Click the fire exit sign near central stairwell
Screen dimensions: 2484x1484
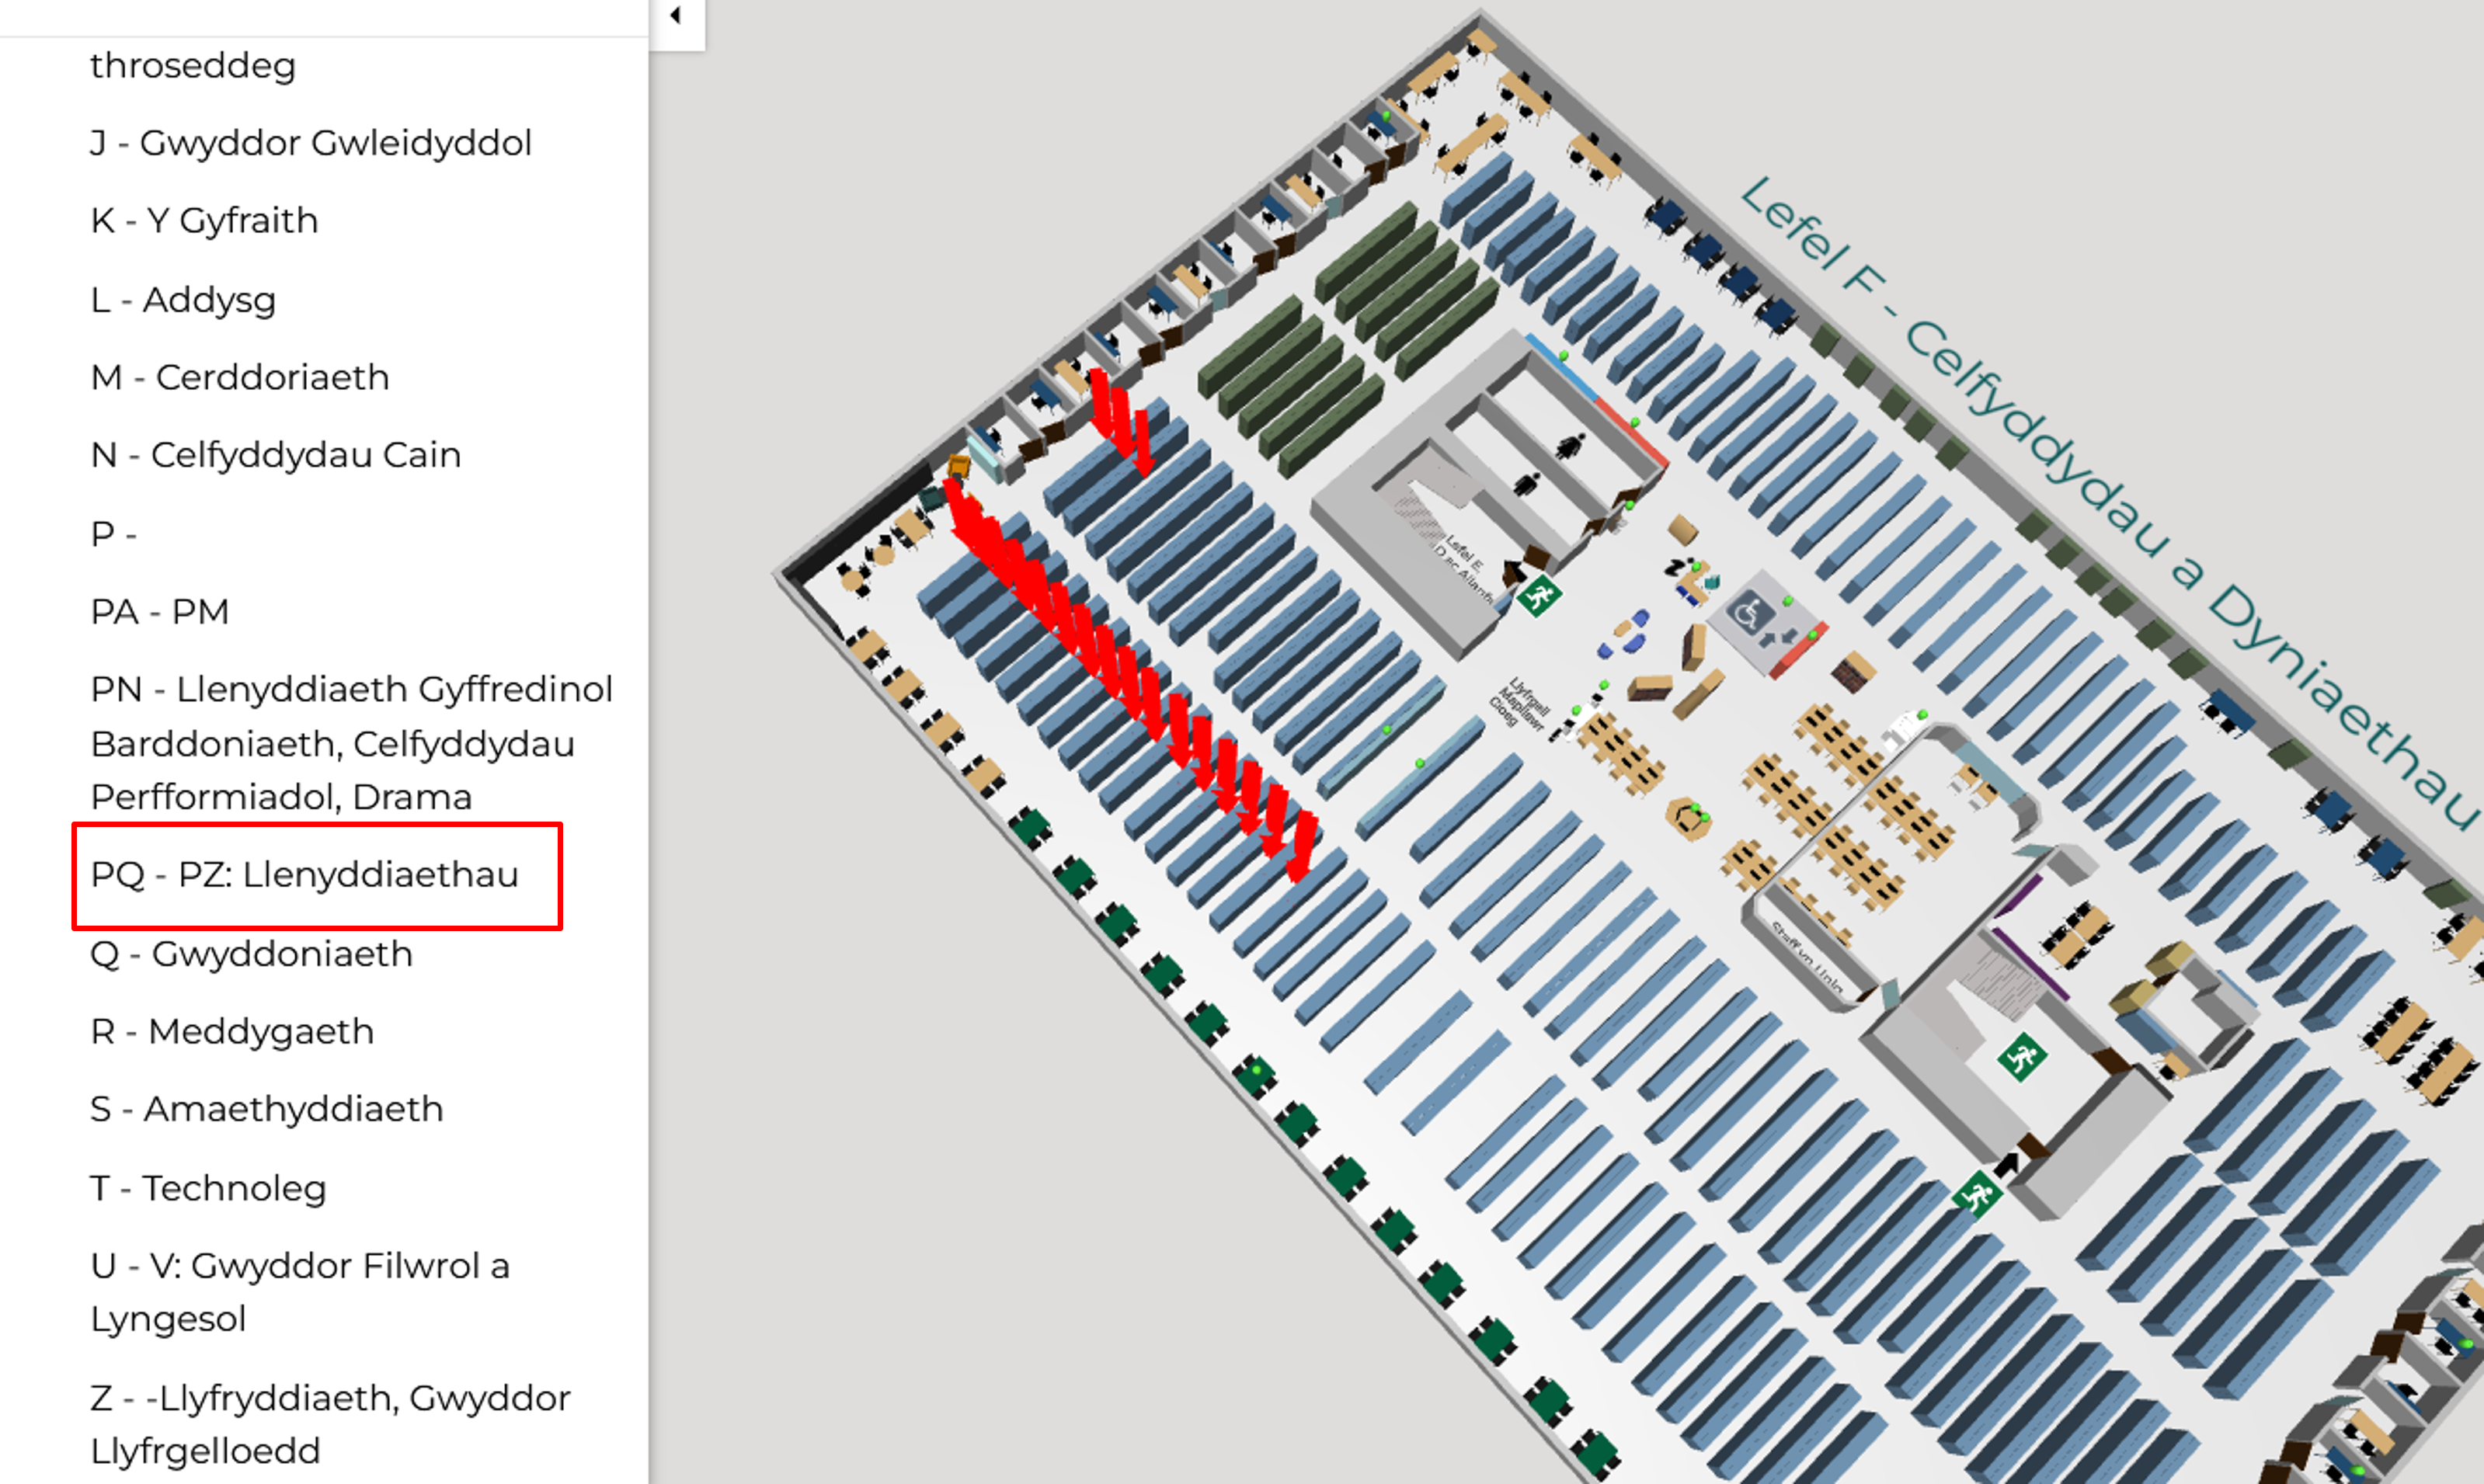[1538, 597]
